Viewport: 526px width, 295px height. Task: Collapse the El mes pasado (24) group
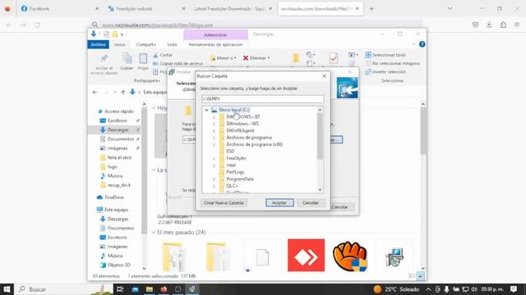(154, 233)
